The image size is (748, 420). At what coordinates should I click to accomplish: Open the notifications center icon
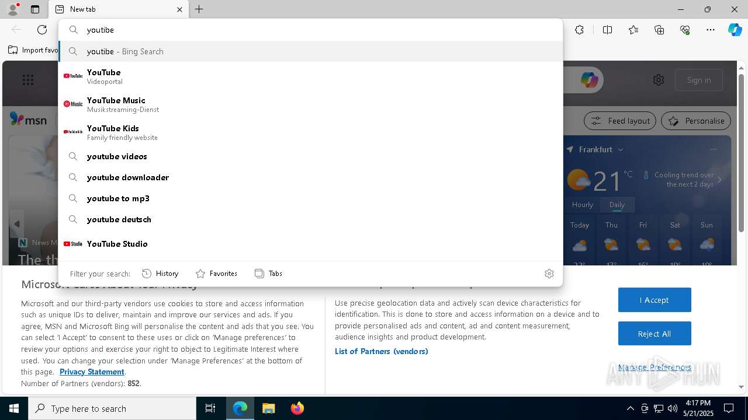(x=729, y=408)
